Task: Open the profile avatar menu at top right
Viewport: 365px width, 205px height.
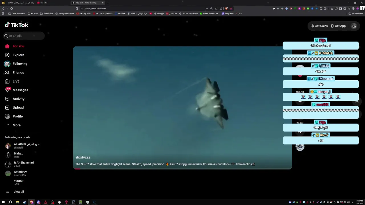Action: [354, 26]
